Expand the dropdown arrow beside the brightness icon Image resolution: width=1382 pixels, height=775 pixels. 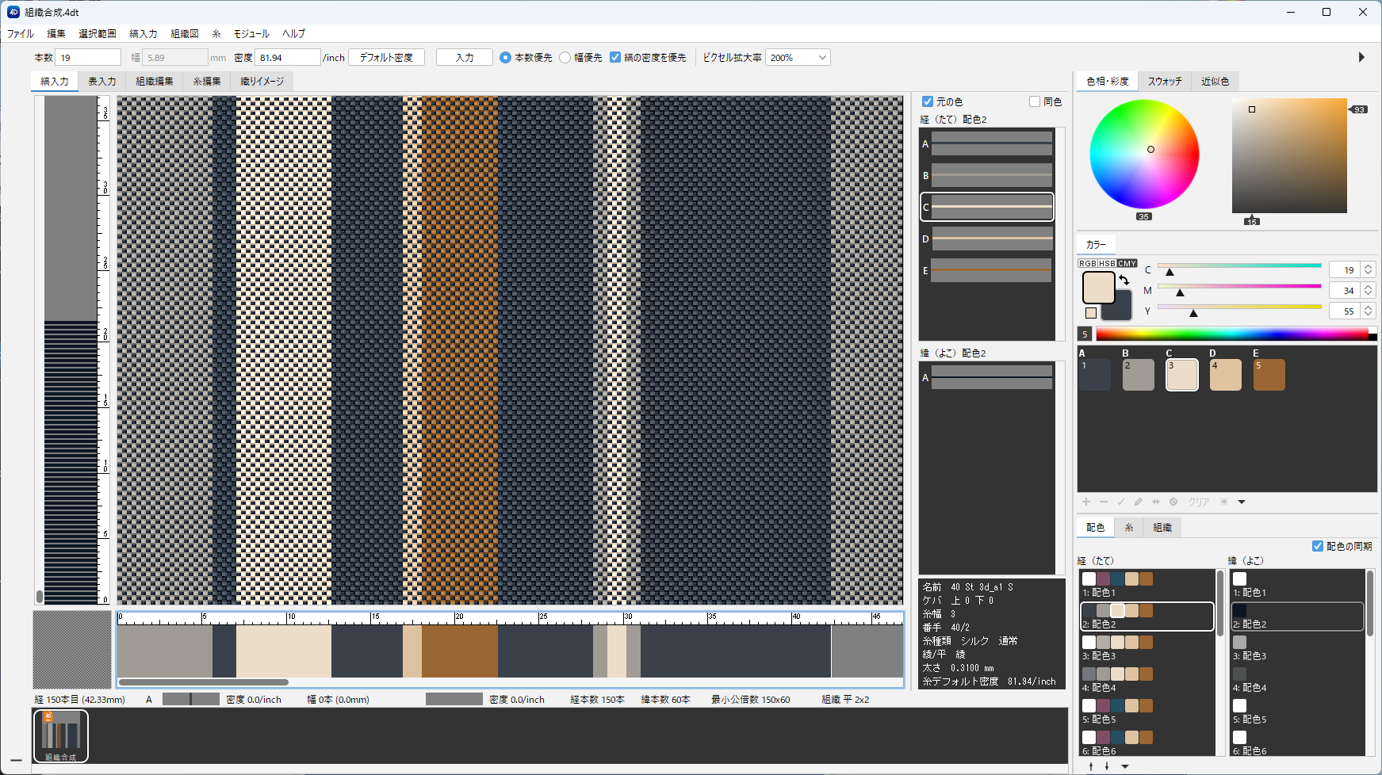click(x=1242, y=502)
